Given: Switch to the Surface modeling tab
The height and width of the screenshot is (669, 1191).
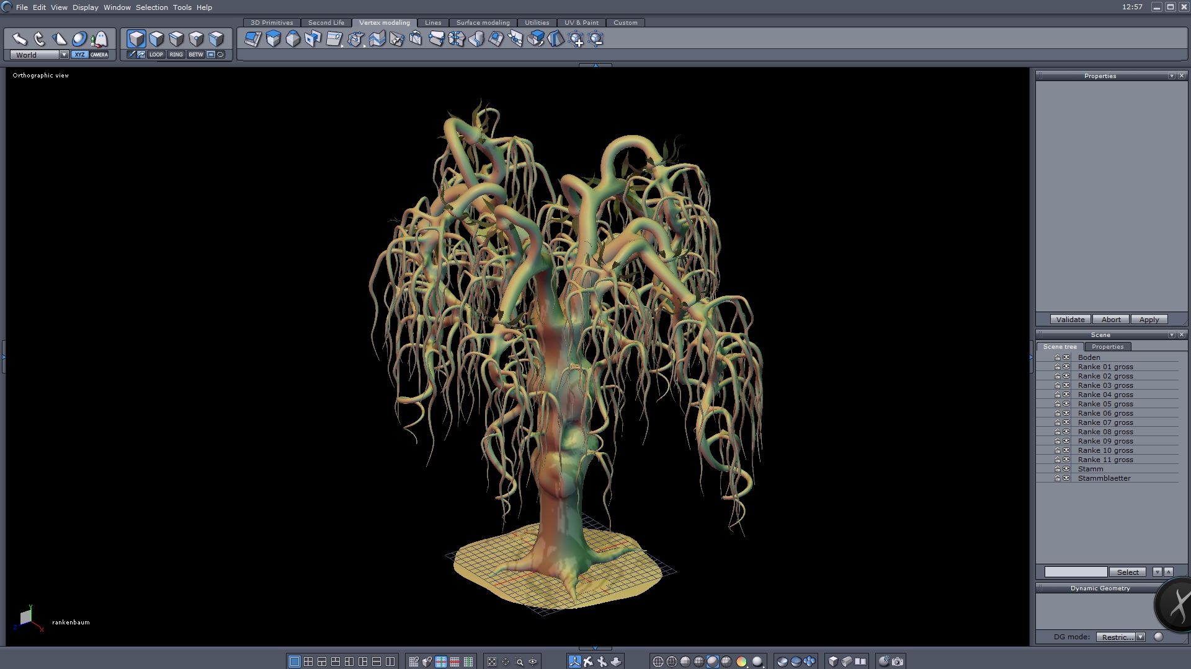Looking at the screenshot, I should pyautogui.click(x=483, y=22).
